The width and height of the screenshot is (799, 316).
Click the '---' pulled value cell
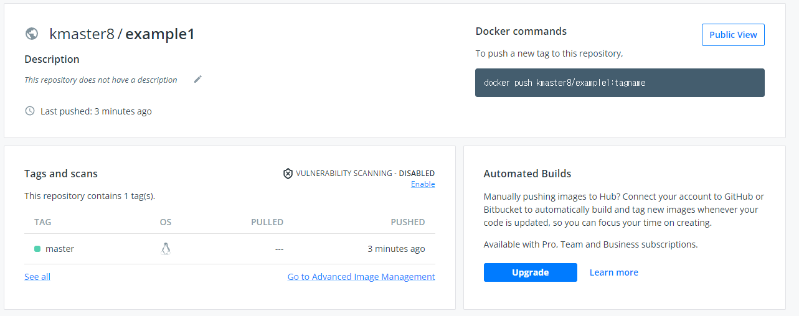(x=279, y=249)
